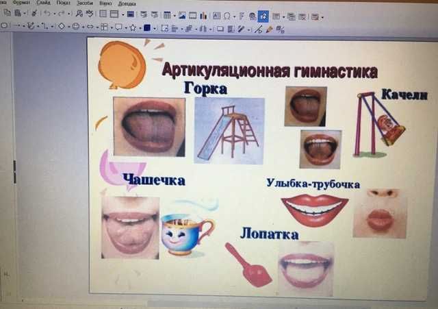Select the 3D Objects tool

coord(147,27)
